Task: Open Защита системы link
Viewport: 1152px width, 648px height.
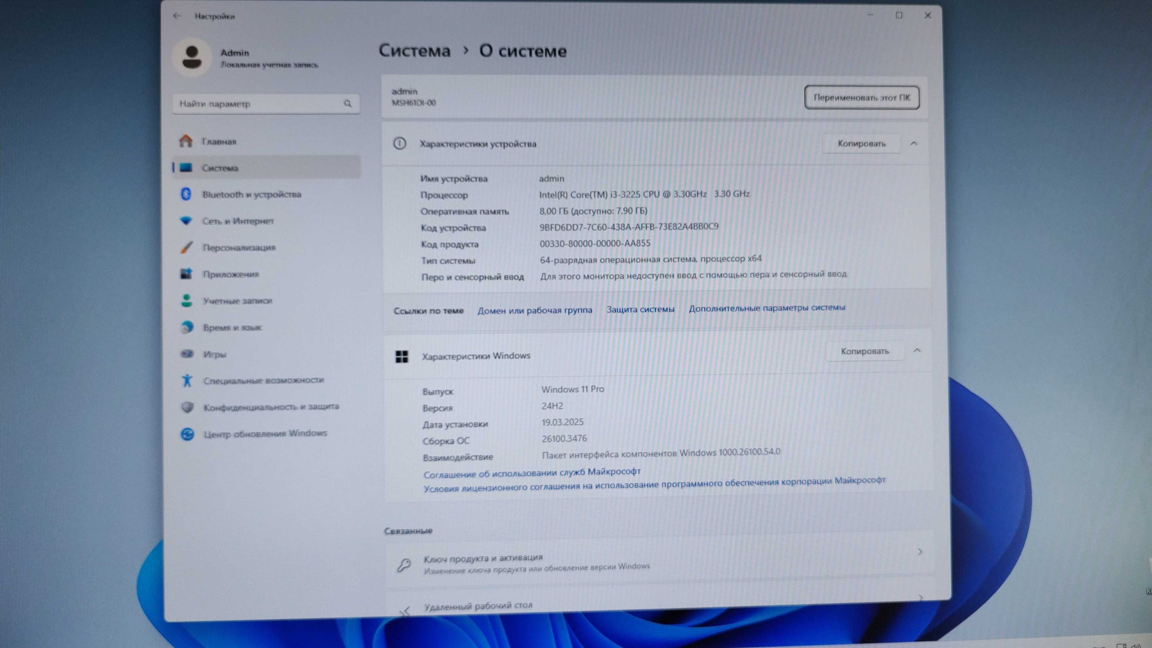Action: click(x=640, y=309)
